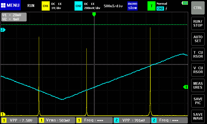Screen dimensions: 207x124
Task: Click the horizontal trigger position marker
Action: (x=94, y=14)
